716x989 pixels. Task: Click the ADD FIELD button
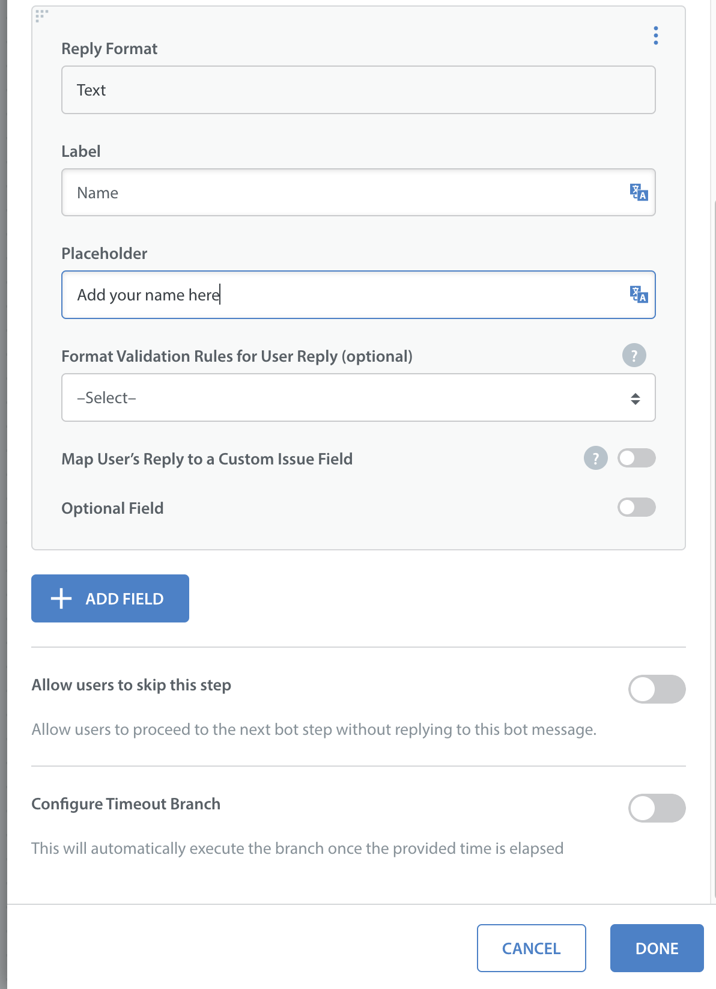click(x=110, y=598)
